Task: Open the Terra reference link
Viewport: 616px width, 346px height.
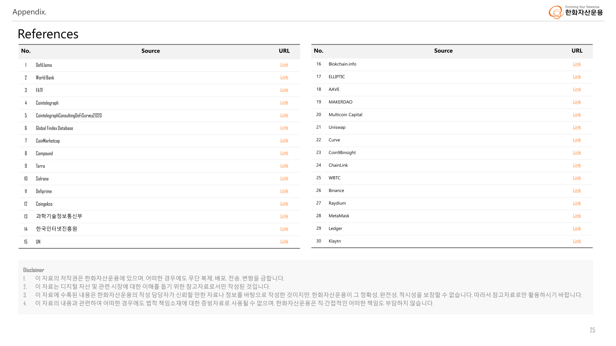Action: point(284,165)
